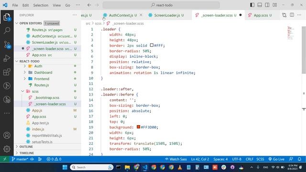Toggle the primary side bar layout icon
The height and width of the screenshot is (172, 306).
point(252,5)
